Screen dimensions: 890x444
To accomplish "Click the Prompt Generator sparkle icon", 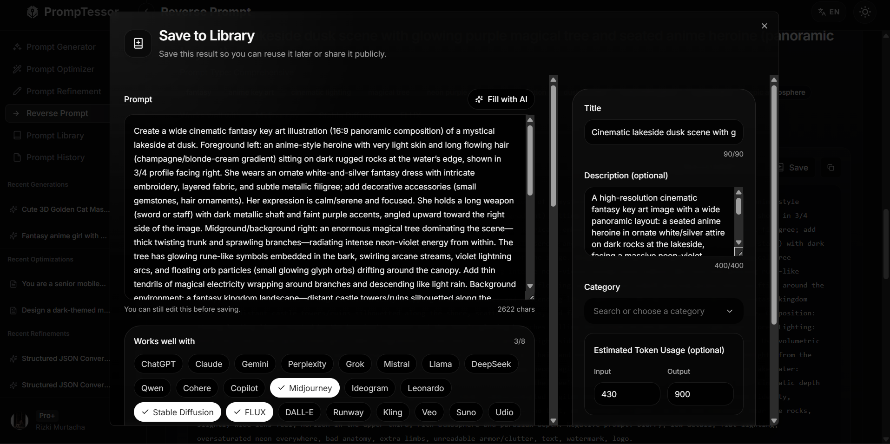I will click(x=17, y=47).
